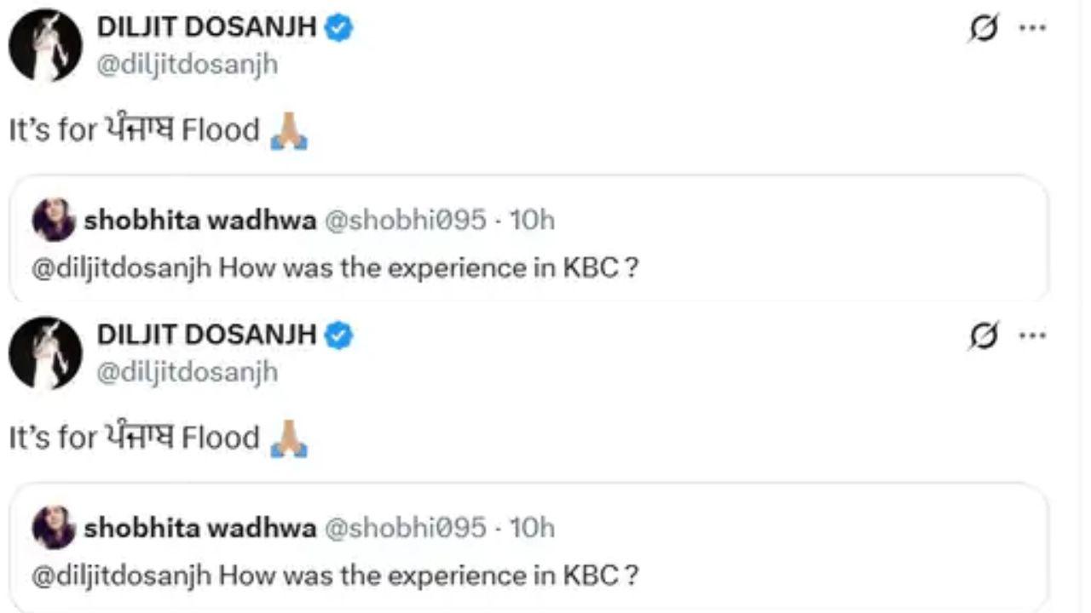
Task: Click the shobhita wadhwa name in the second quoted tweet
Action: (x=199, y=528)
